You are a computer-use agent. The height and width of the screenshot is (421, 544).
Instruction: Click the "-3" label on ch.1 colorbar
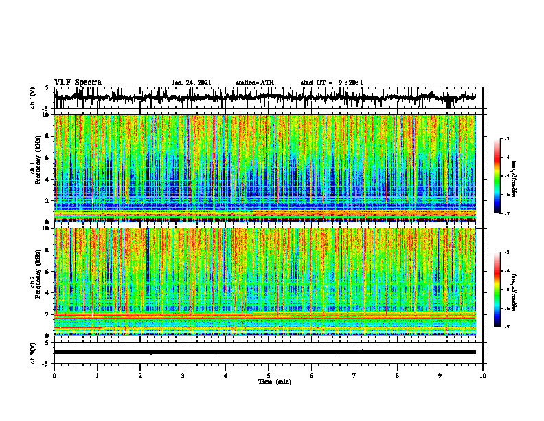click(x=507, y=139)
